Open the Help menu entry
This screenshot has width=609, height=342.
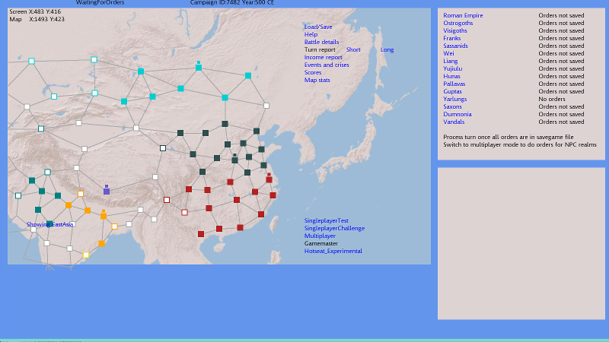[x=311, y=34]
